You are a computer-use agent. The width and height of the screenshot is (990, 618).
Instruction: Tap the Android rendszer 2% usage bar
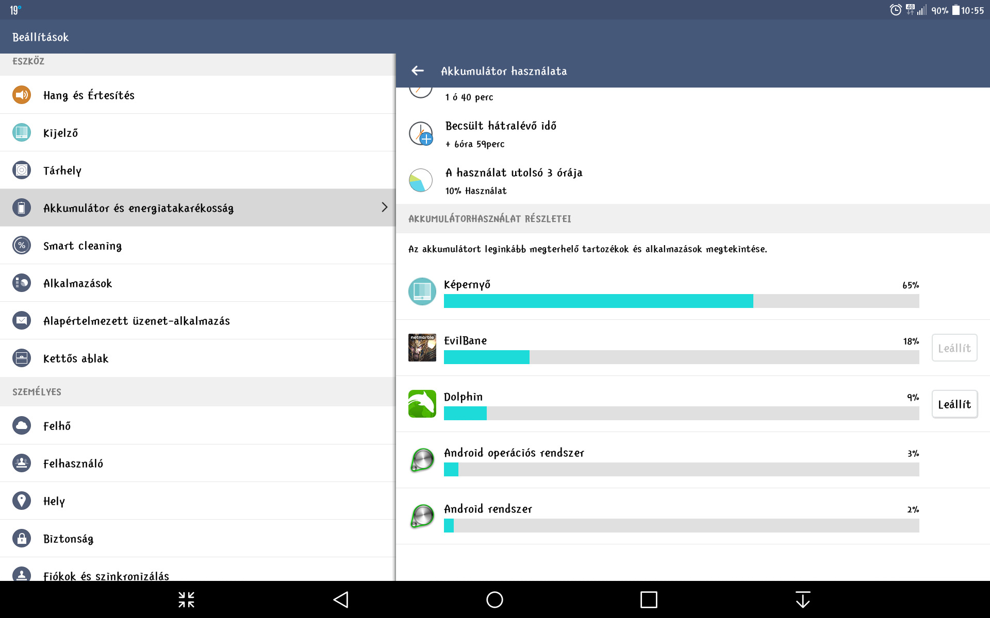pyautogui.click(x=681, y=526)
